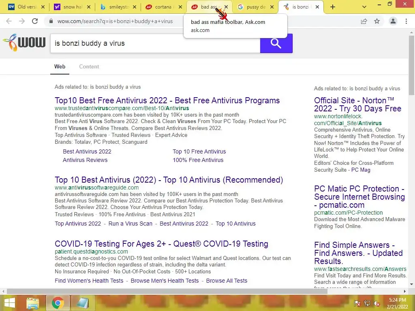
Task: Click the Action Center flag tray icon
Action: tap(357, 303)
